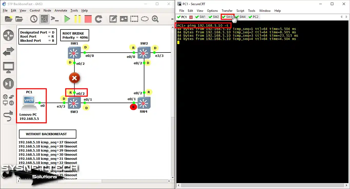Select the SW3 switch node on the canvas
The height and width of the screenshot is (189, 350).
(x=74, y=103)
